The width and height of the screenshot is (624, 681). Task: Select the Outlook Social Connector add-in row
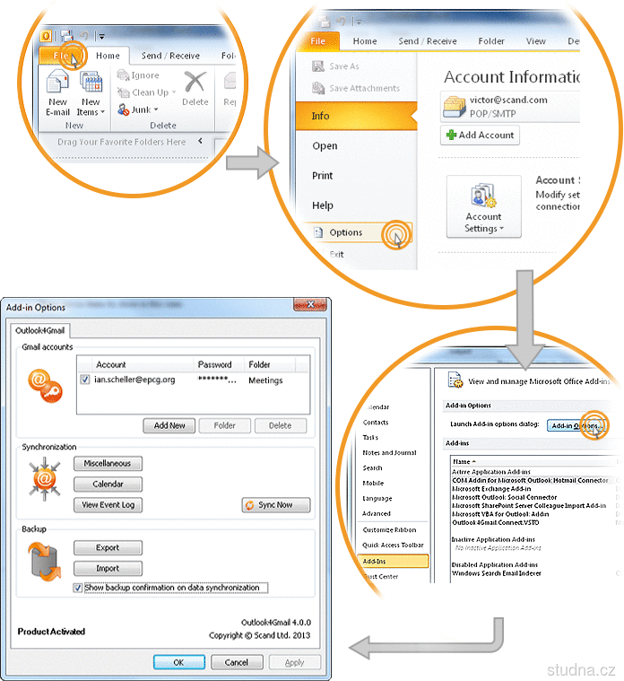(x=504, y=497)
